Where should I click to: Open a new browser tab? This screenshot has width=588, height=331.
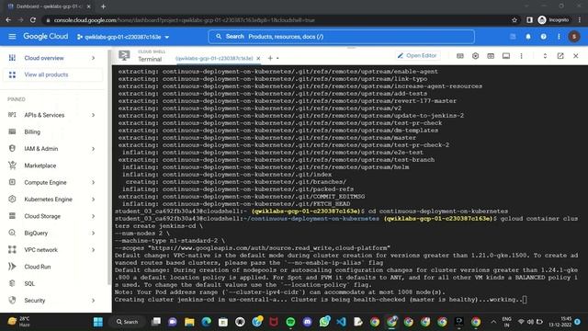click(103, 6)
